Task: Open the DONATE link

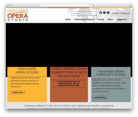Action: click(115, 14)
